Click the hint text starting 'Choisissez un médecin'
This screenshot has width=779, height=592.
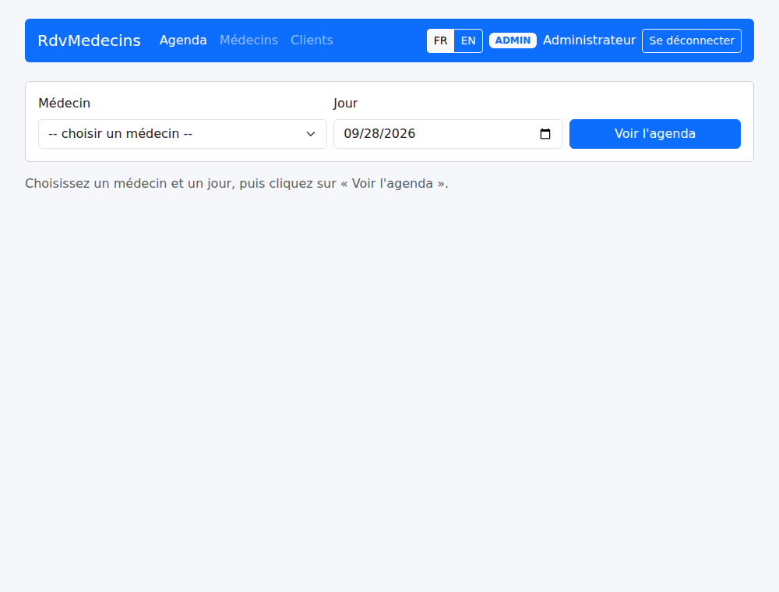(x=237, y=184)
